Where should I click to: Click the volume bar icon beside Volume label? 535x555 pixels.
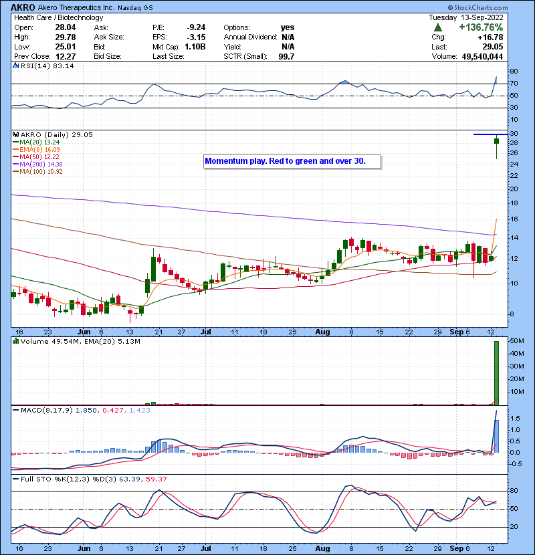[15, 341]
